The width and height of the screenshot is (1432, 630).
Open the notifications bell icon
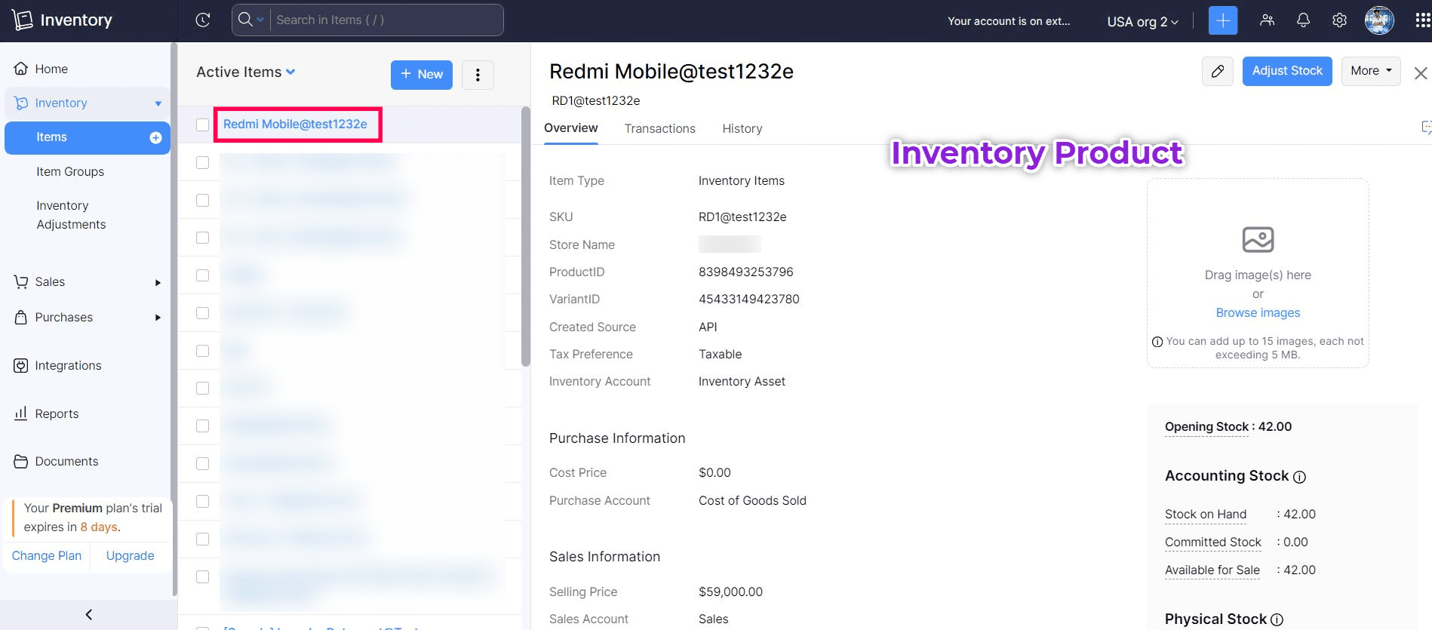[1303, 20]
